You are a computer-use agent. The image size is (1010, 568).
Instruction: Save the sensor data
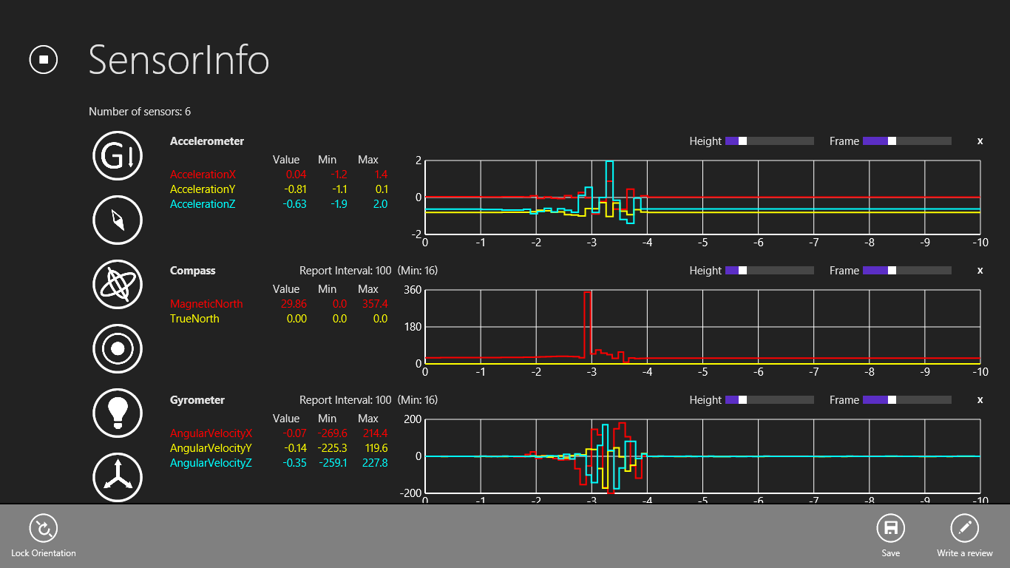(891, 529)
